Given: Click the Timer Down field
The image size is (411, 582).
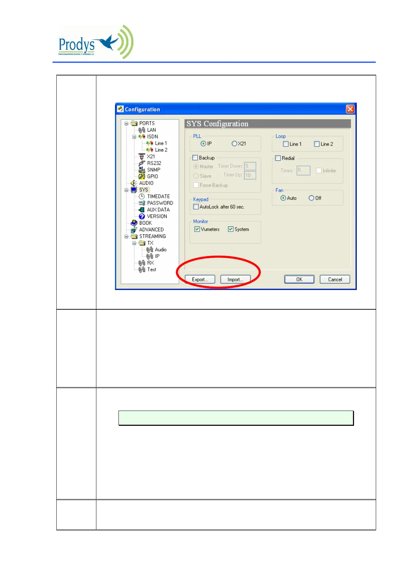Looking at the screenshot, I should 250,166.
